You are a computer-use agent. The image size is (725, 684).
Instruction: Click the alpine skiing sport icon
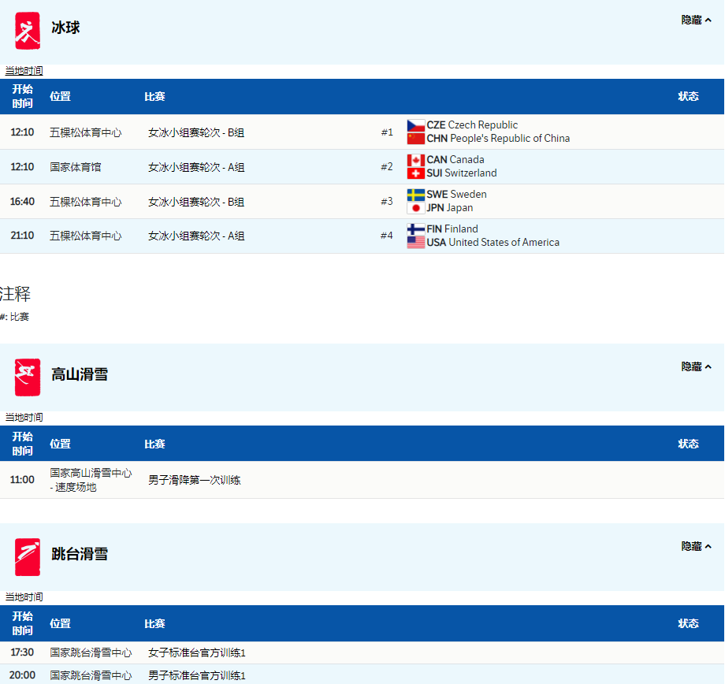point(27,377)
